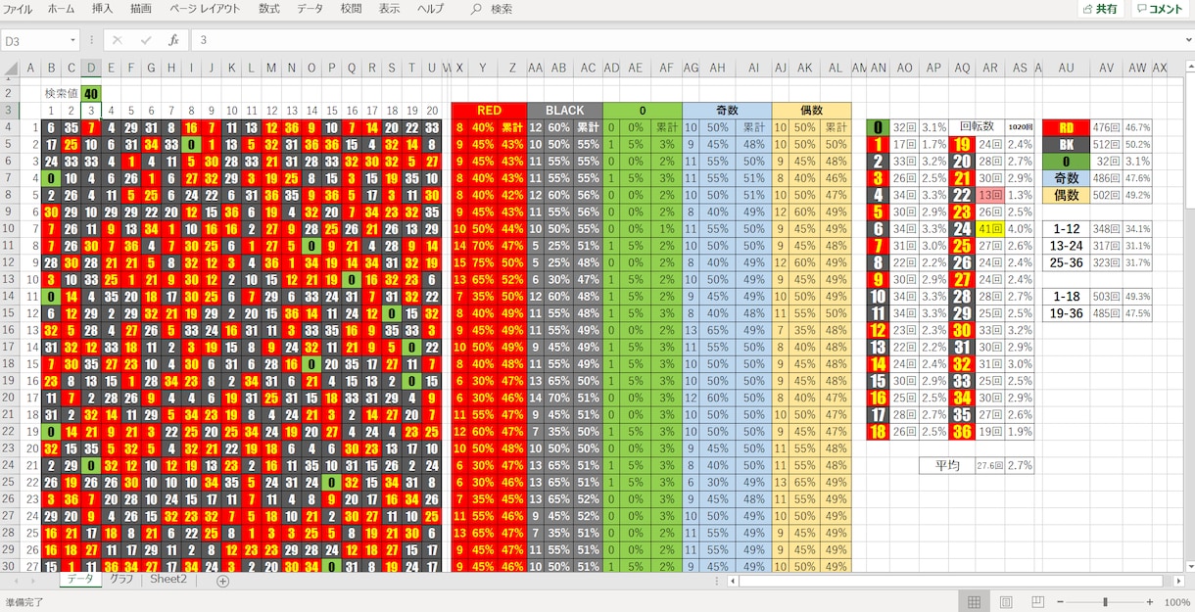Open the データ ribbon tab

click(310, 9)
